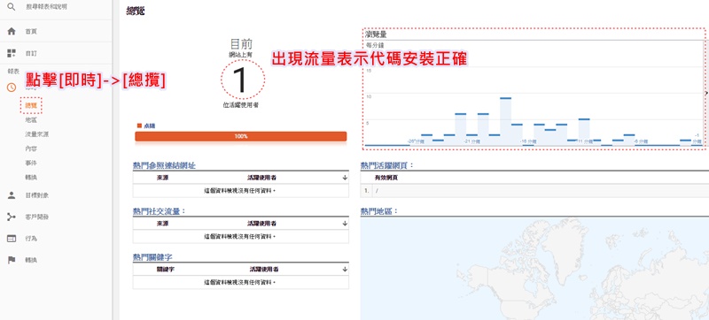Open the 熱門參照連結網址 link
Image resolution: width=709 pixels, height=320 pixels.
(x=164, y=165)
